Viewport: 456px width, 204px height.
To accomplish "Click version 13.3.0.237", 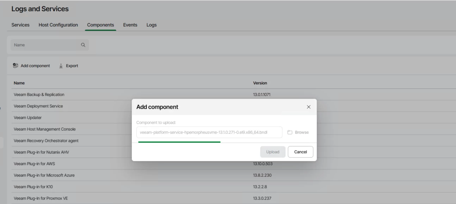I will click(x=262, y=198).
